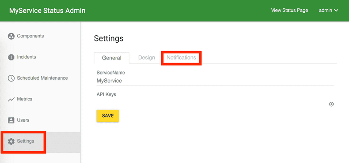Add an API key with plus icon

(x=331, y=104)
